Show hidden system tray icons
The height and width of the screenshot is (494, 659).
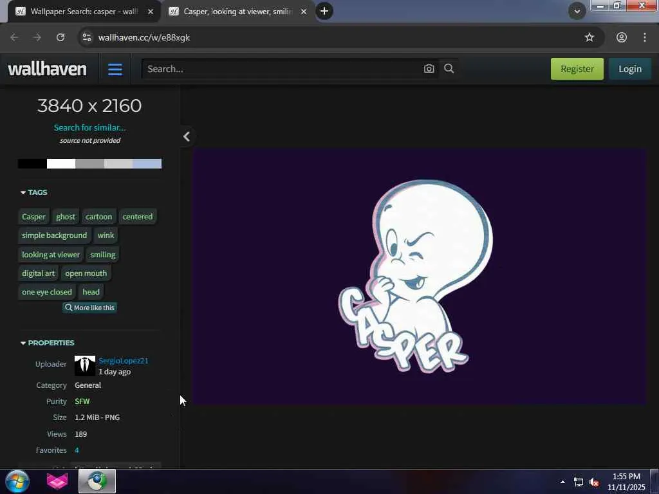pyautogui.click(x=562, y=482)
